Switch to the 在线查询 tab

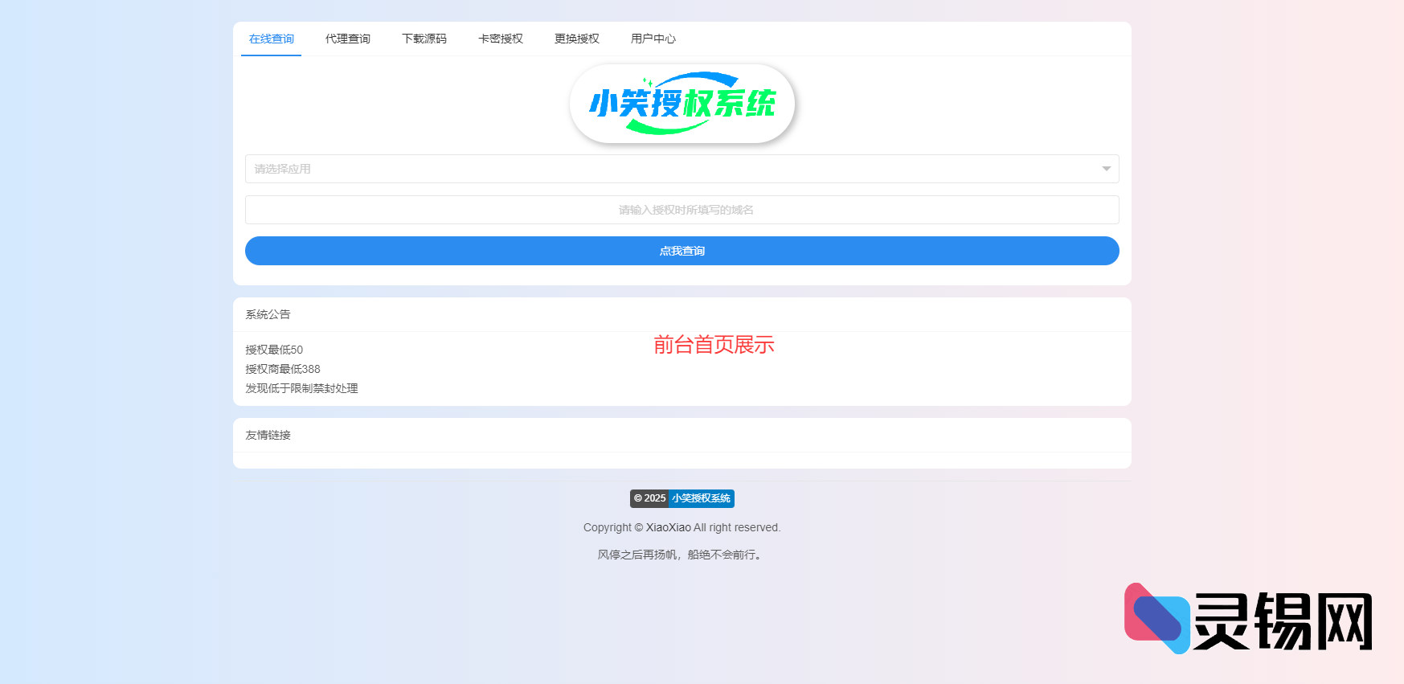(271, 39)
